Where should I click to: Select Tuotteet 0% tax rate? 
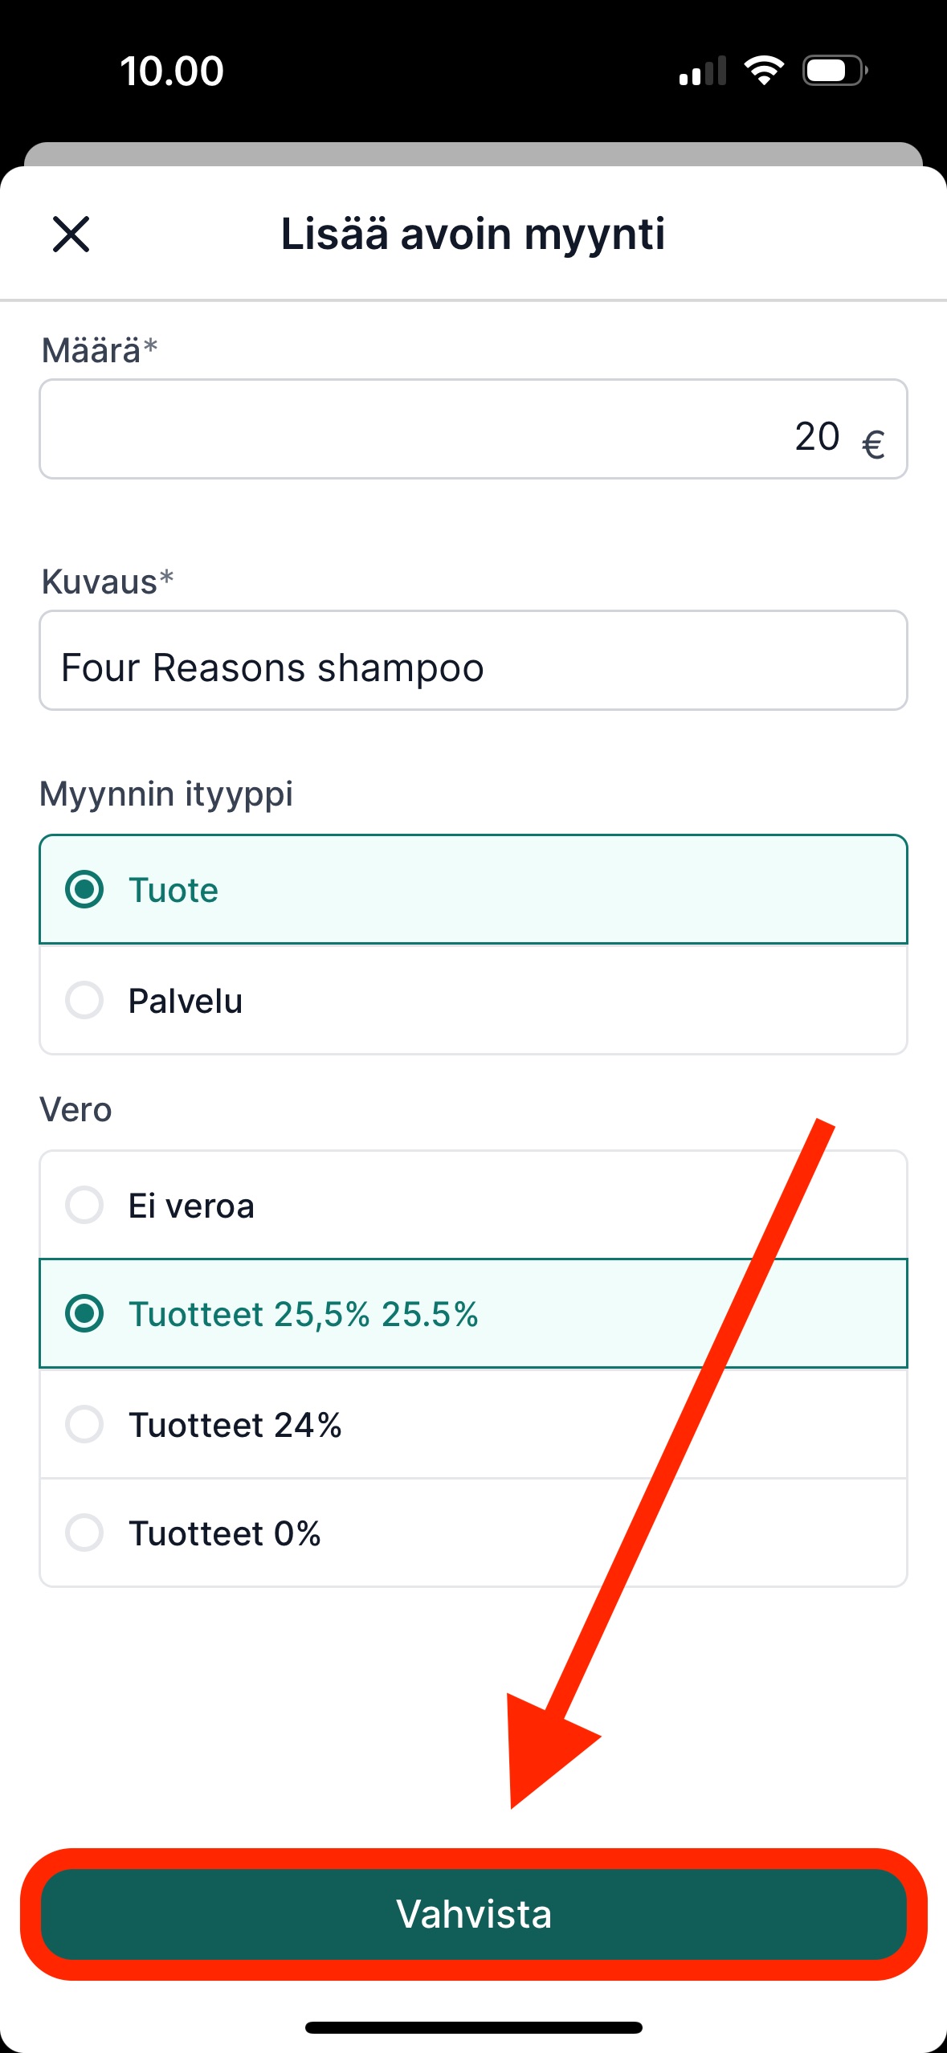tap(473, 1533)
